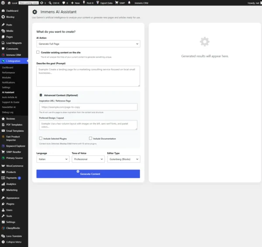Click the Describe the goal prompt textarea
Image resolution: width=262 pixels, height=247 pixels.
click(x=88, y=76)
